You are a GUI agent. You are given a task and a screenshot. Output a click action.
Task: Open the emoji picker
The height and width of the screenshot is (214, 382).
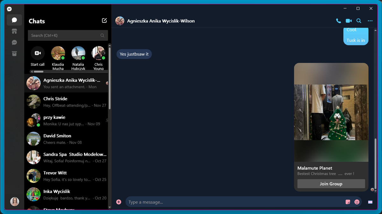pos(357,202)
